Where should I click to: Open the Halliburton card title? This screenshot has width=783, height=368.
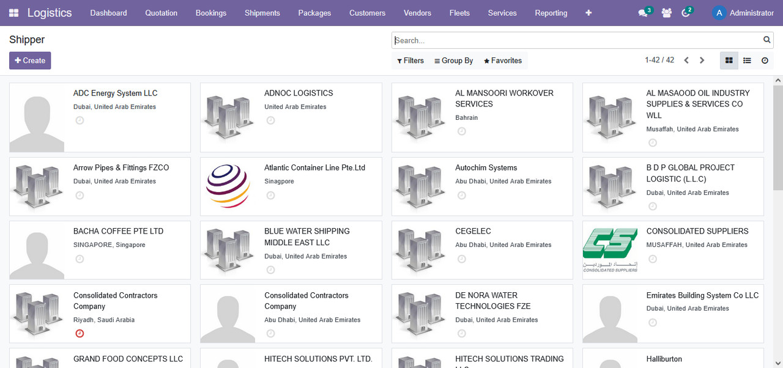click(x=664, y=359)
